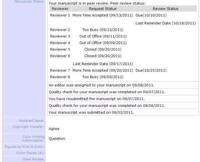Click the 'Your manuscript is in peer review' line
The image size is (200, 162).
pyautogui.click(x=97, y=3)
